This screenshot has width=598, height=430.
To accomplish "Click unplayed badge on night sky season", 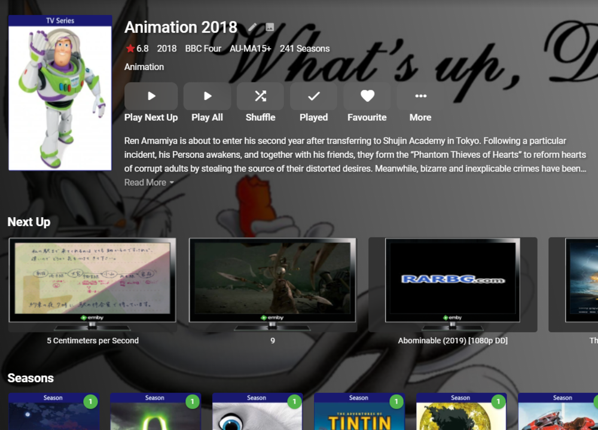I will [90, 401].
